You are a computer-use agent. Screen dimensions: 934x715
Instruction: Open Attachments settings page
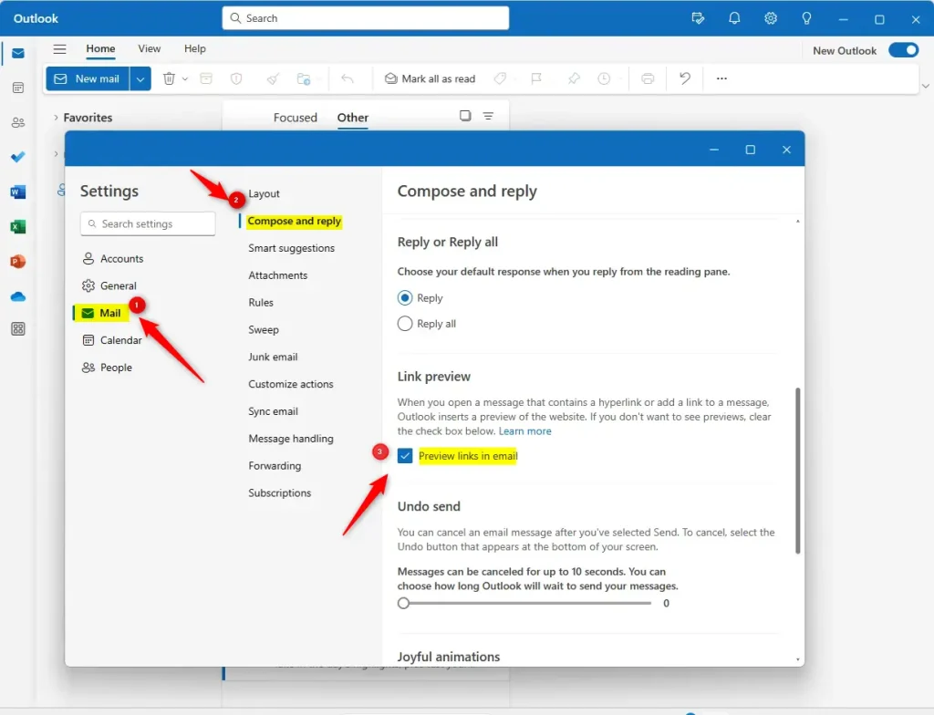(x=277, y=275)
